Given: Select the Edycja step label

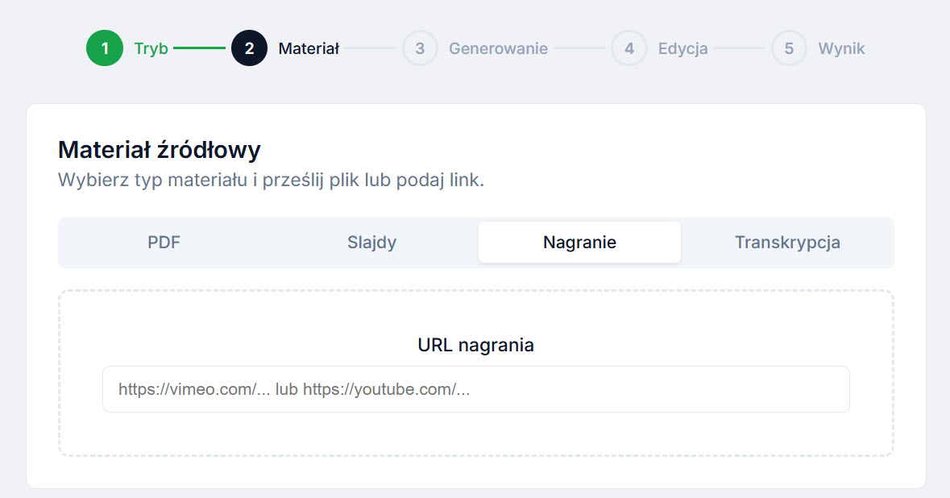Looking at the screenshot, I should [683, 48].
